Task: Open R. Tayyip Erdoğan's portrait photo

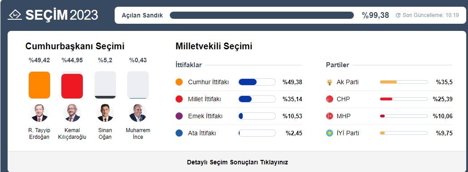Action: (39, 113)
